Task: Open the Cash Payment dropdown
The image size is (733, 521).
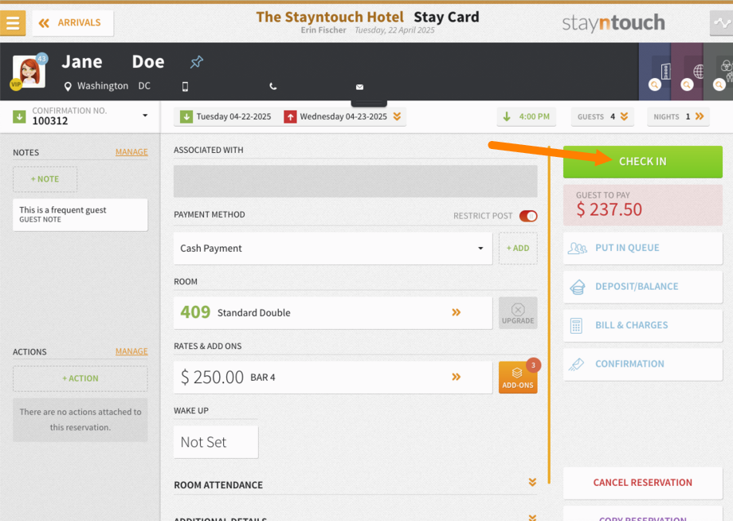Action: [x=333, y=249]
